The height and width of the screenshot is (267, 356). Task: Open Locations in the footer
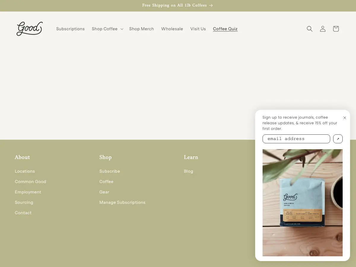[x=25, y=171]
